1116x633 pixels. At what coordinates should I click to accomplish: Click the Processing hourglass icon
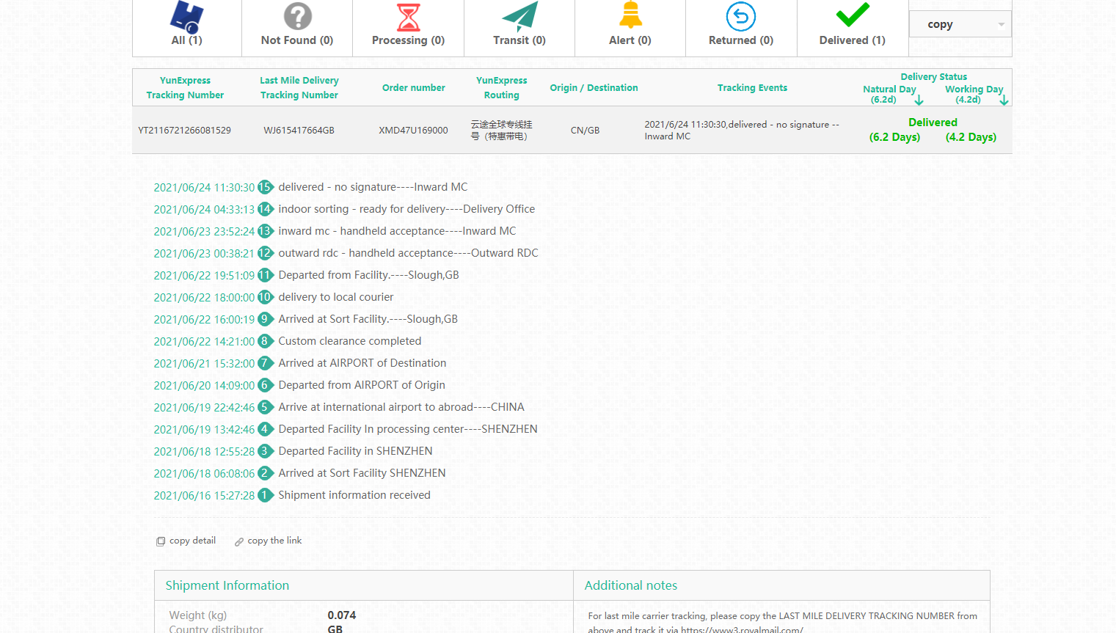click(x=408, y=17)
